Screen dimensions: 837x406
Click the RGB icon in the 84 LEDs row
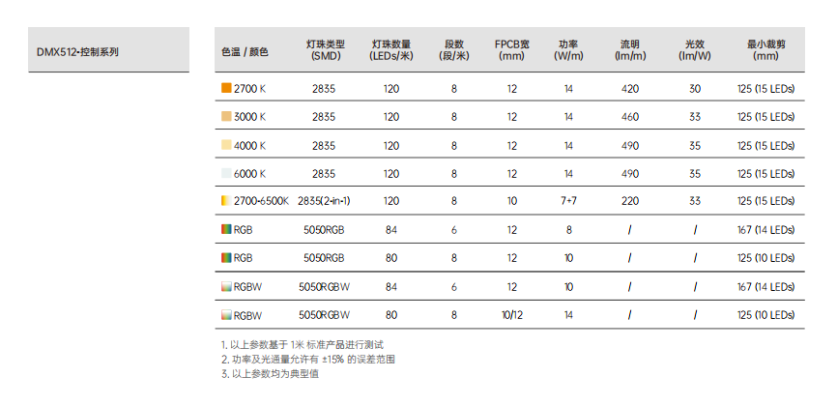[x=226, y=229]
